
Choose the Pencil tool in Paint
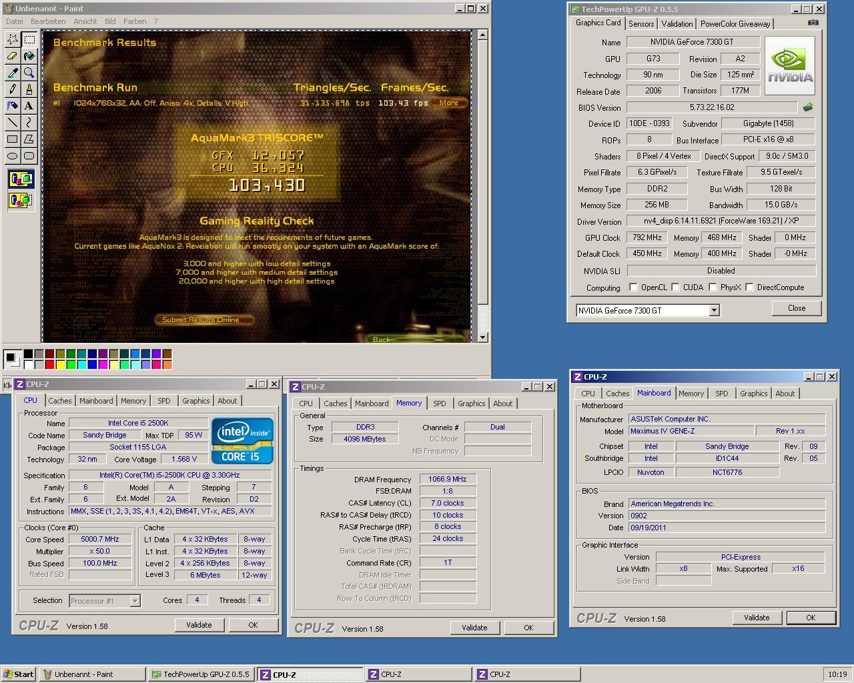coord(13,89)
